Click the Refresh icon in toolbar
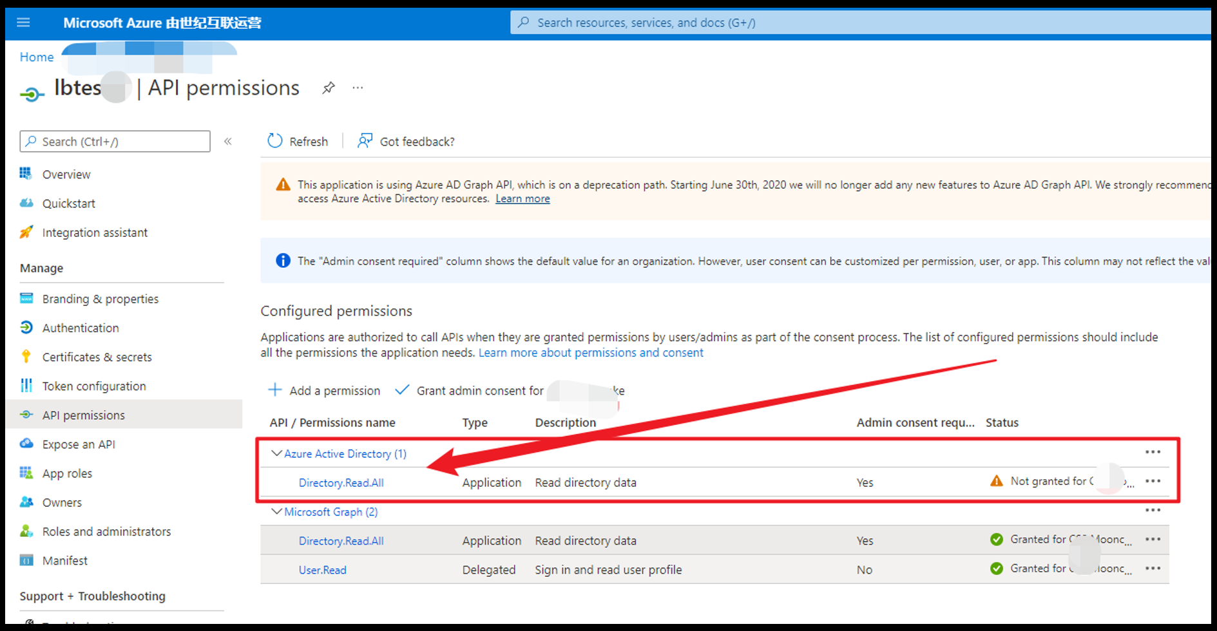 pos(275,141)
